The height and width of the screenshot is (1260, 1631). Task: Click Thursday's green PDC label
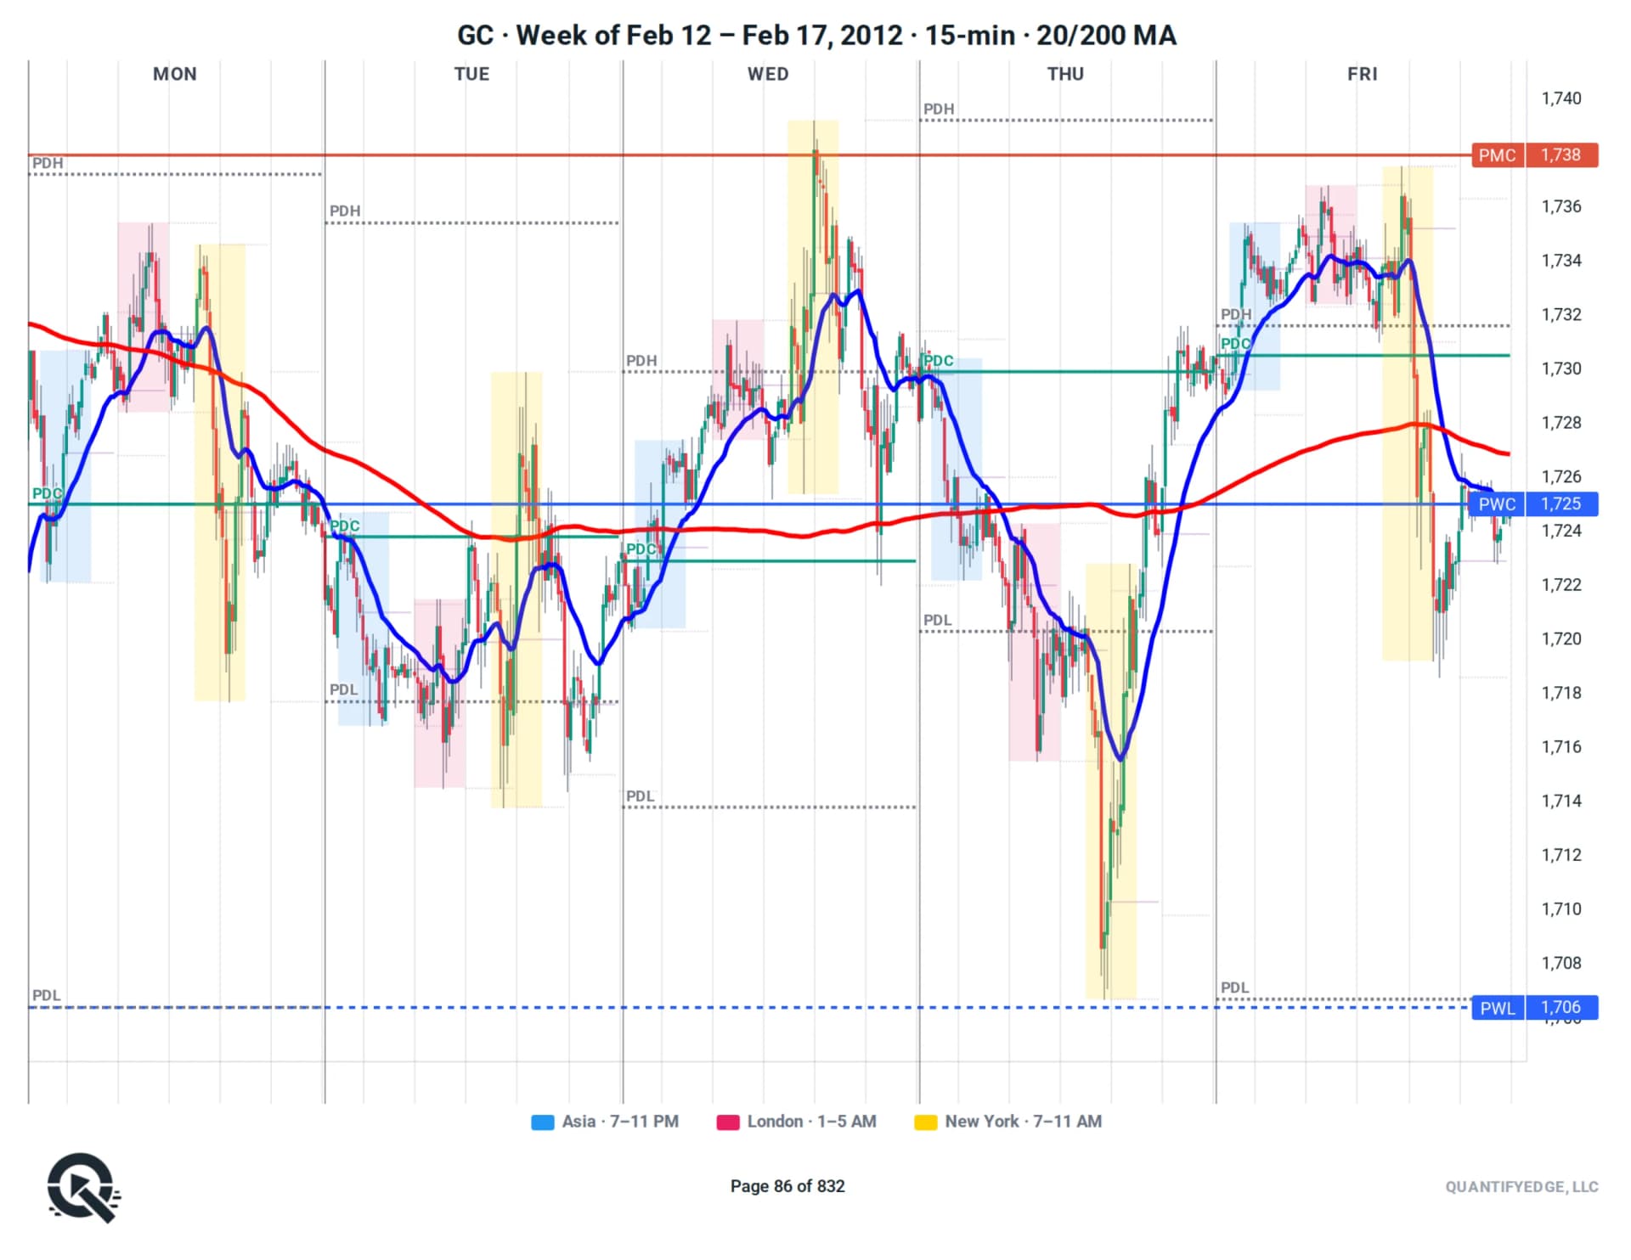pos(939,361)
